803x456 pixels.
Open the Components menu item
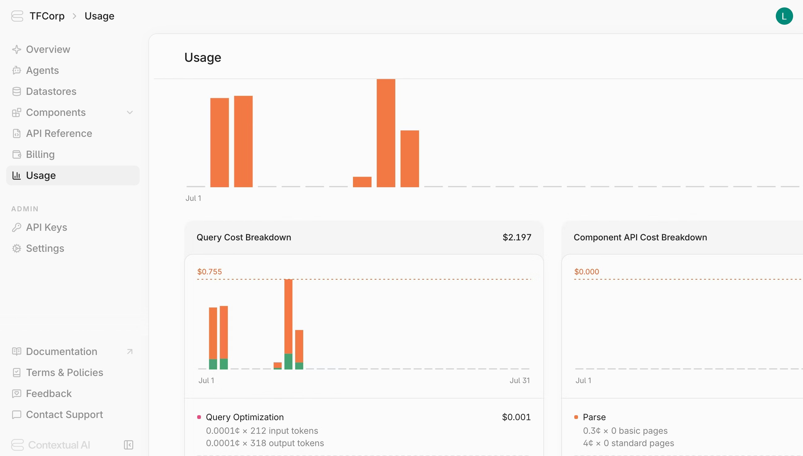point(56,112)
